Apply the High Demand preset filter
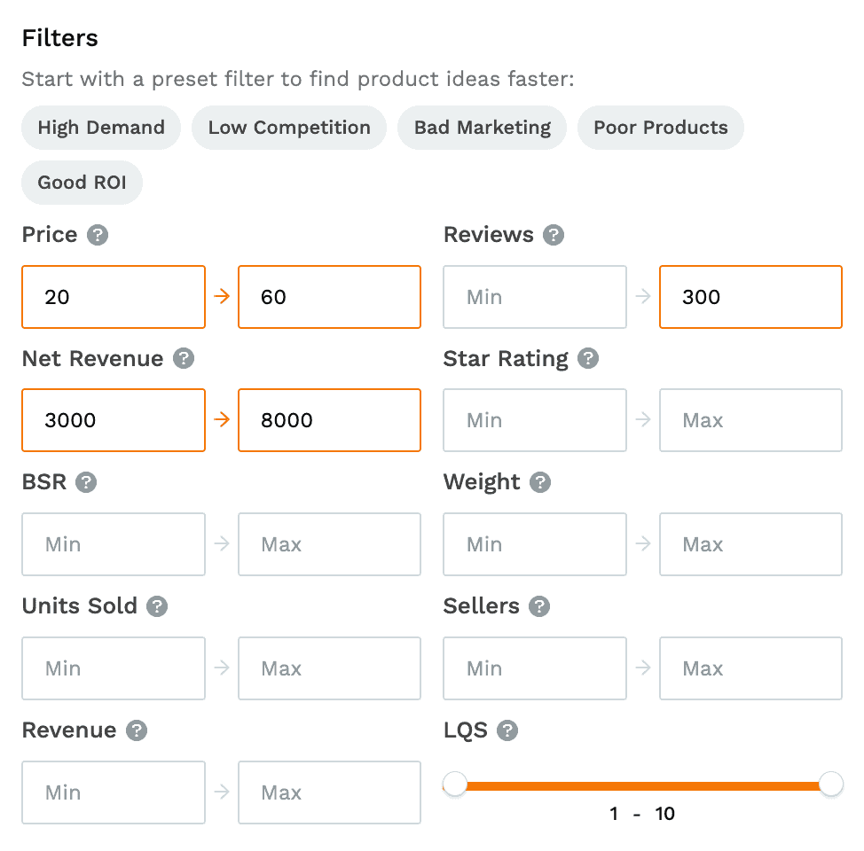The width and height of the screenshot is (864, 851). pyautogui.click(x=101, y=128)
